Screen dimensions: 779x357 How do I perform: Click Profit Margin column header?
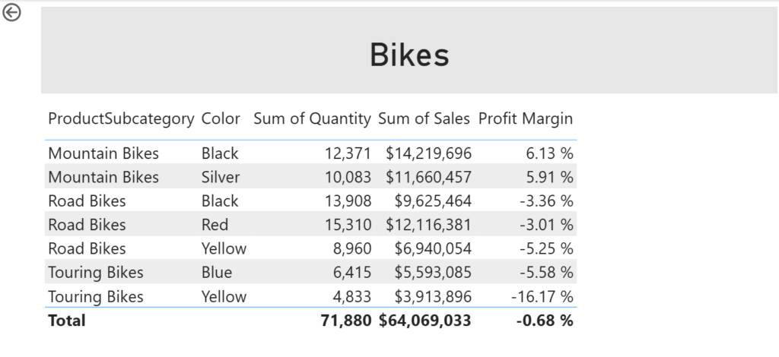(525, 119)
